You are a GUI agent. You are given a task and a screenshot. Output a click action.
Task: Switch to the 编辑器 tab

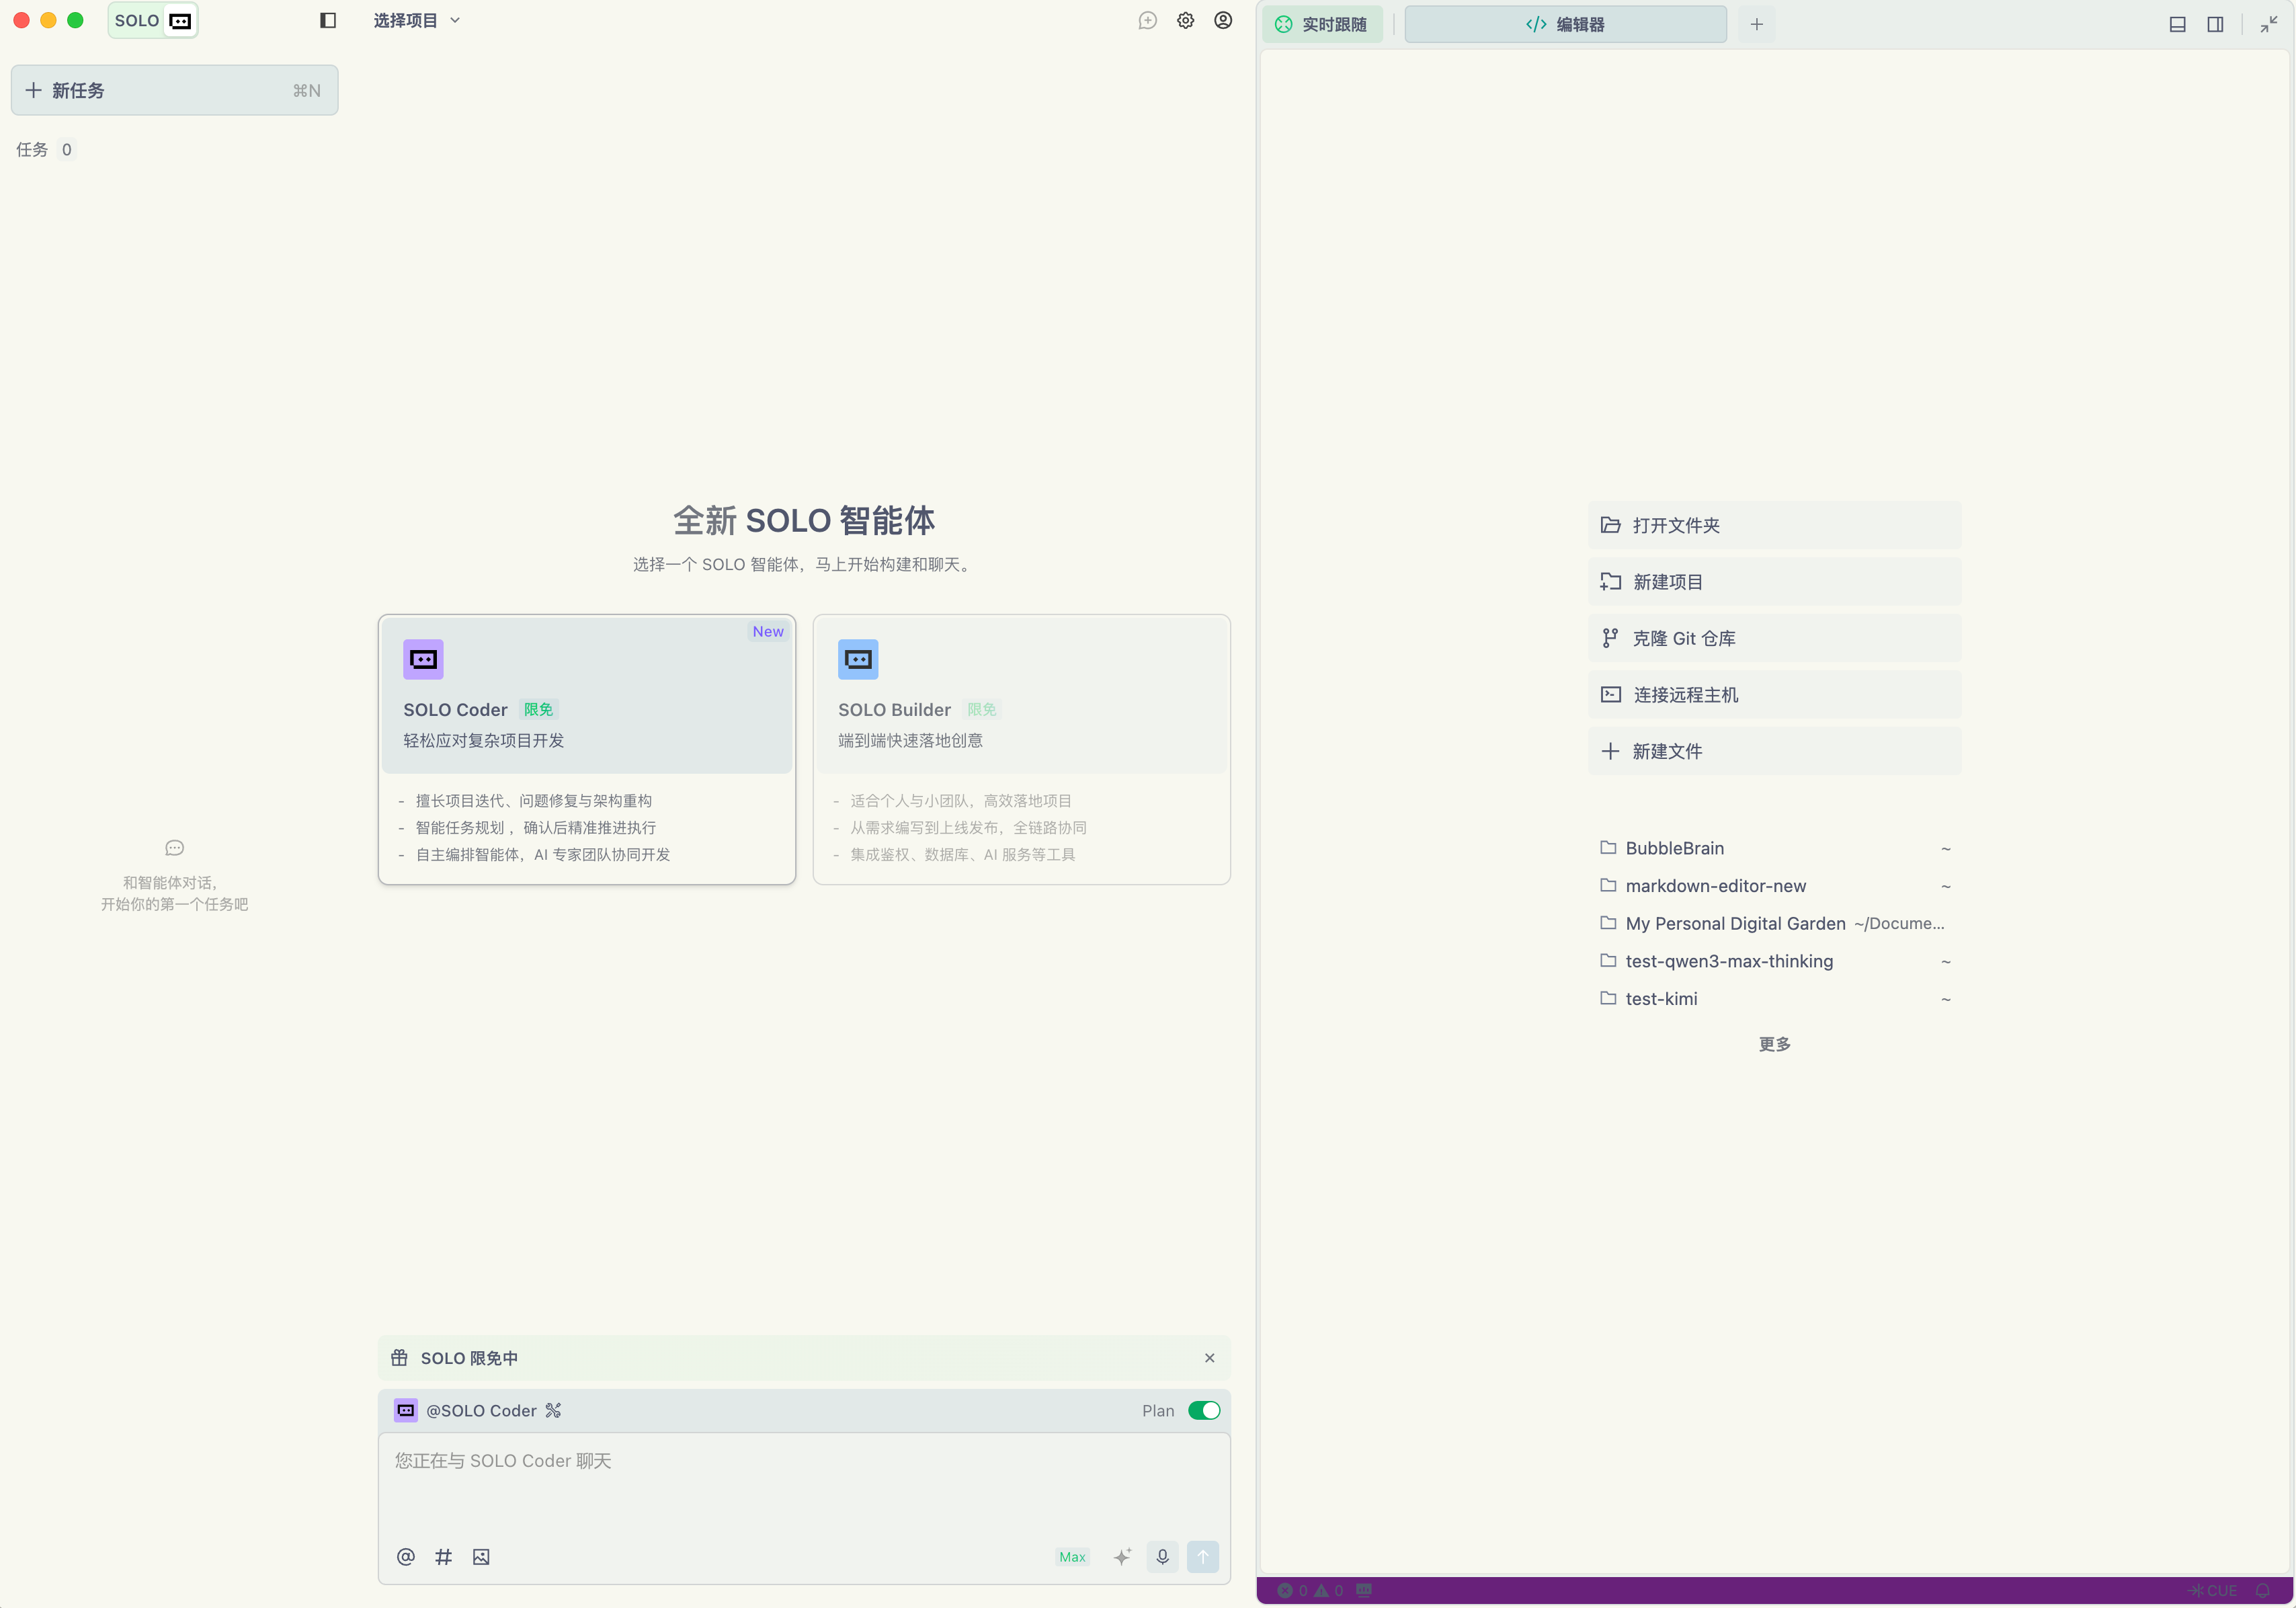(x=1565, y=24)
